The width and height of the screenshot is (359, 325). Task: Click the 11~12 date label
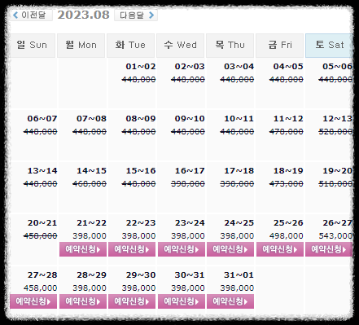point(288,119)
